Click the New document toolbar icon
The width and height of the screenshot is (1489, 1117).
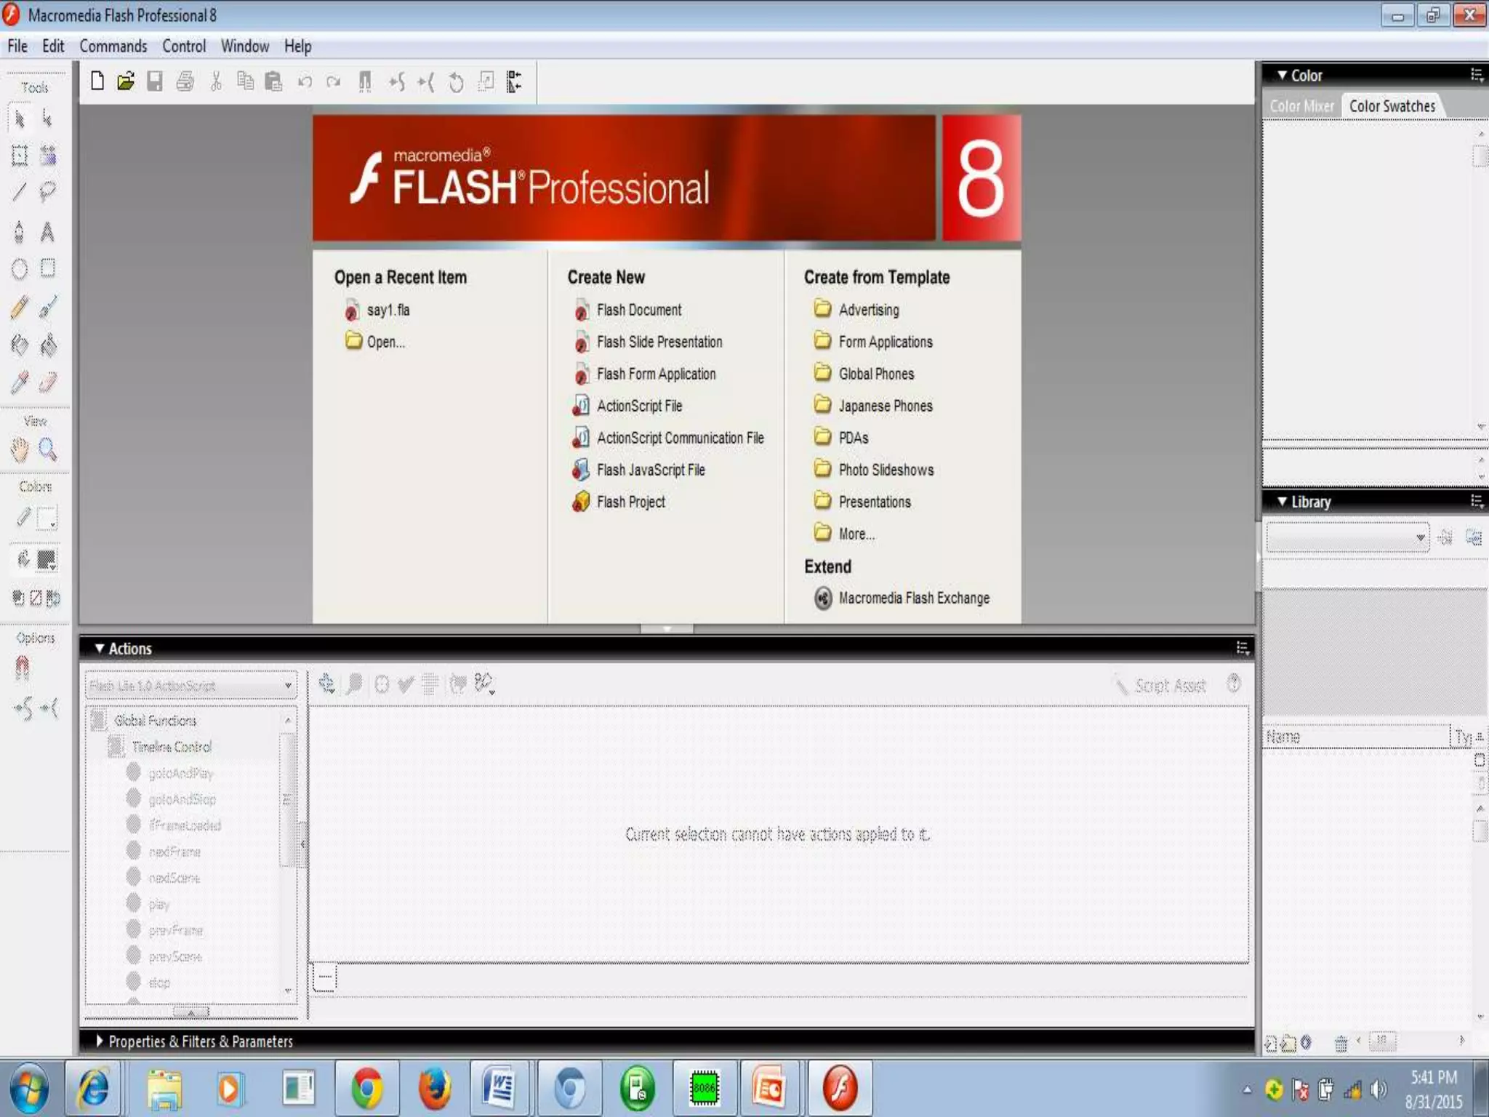pos(97,81)
